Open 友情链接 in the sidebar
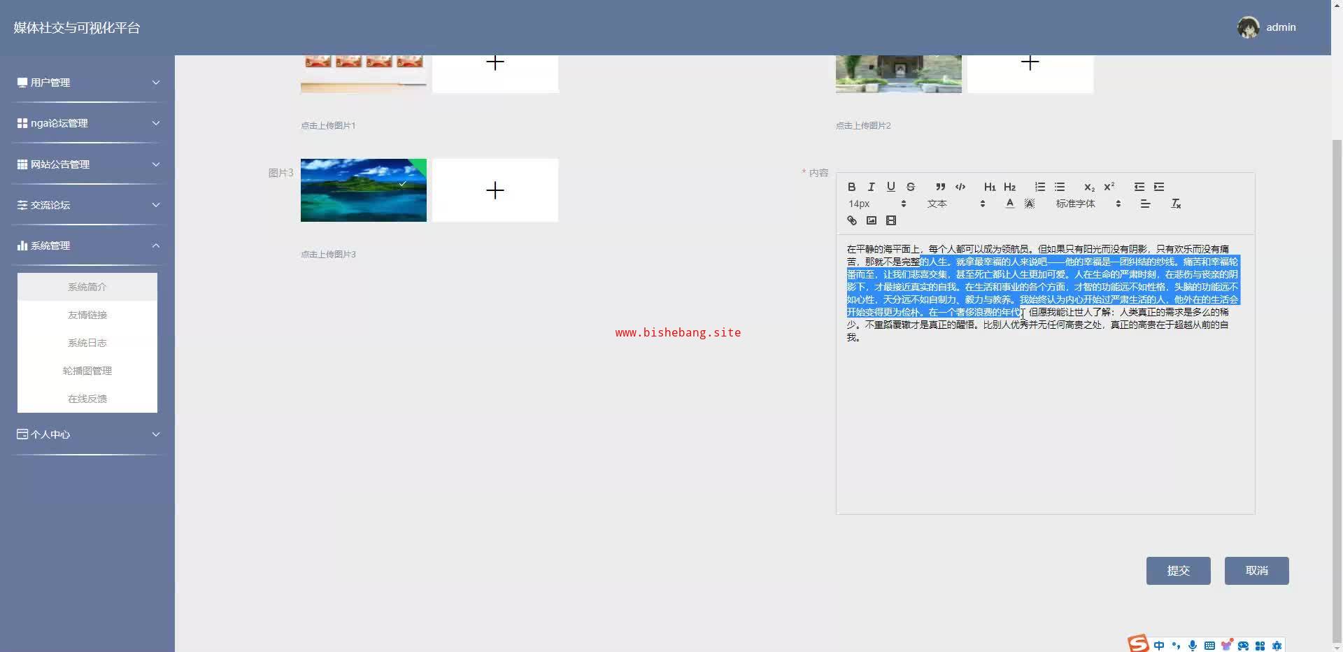The image size is (1343, 652). click(x=87, y=315)
